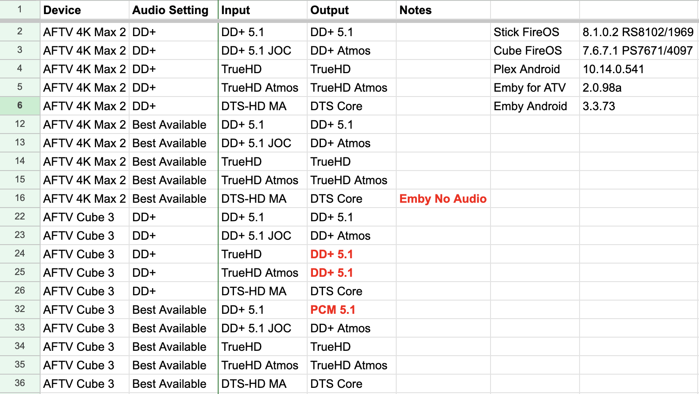Click the row 36 header number

20,383
